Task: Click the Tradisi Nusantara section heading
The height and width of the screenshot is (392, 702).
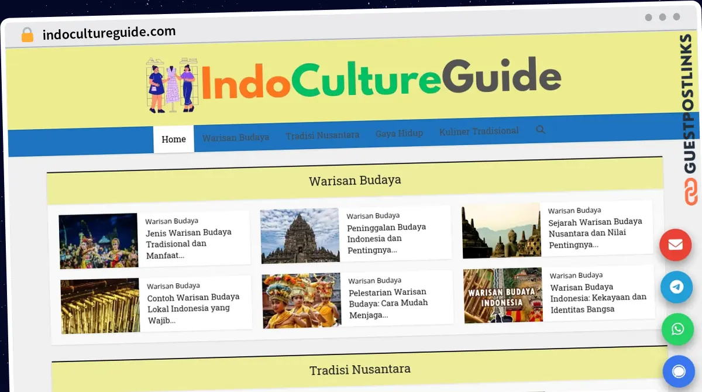Action: pos(360,370)
